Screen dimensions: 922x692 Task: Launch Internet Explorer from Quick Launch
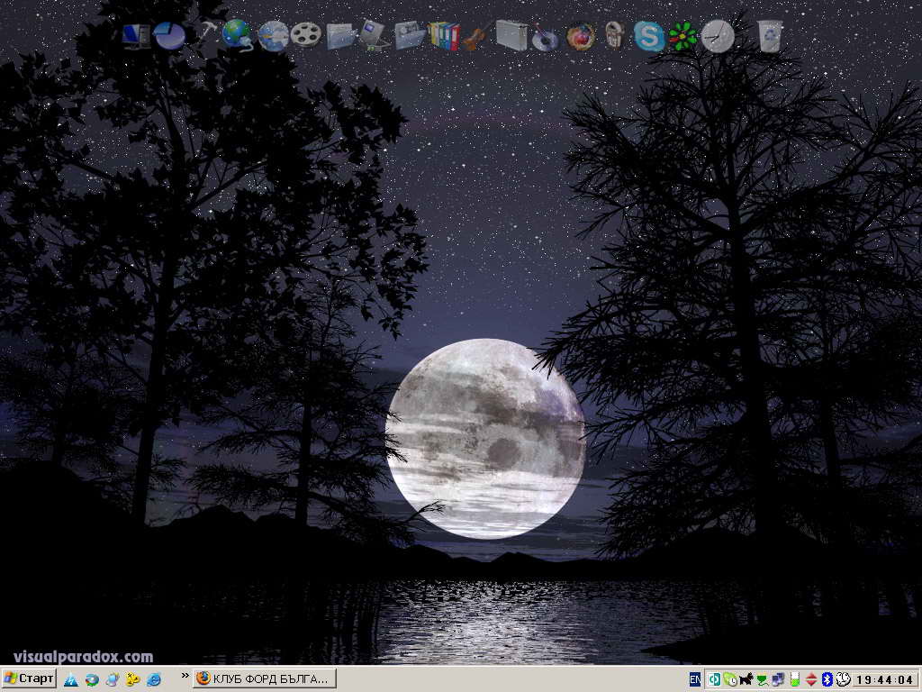(153, 679)
